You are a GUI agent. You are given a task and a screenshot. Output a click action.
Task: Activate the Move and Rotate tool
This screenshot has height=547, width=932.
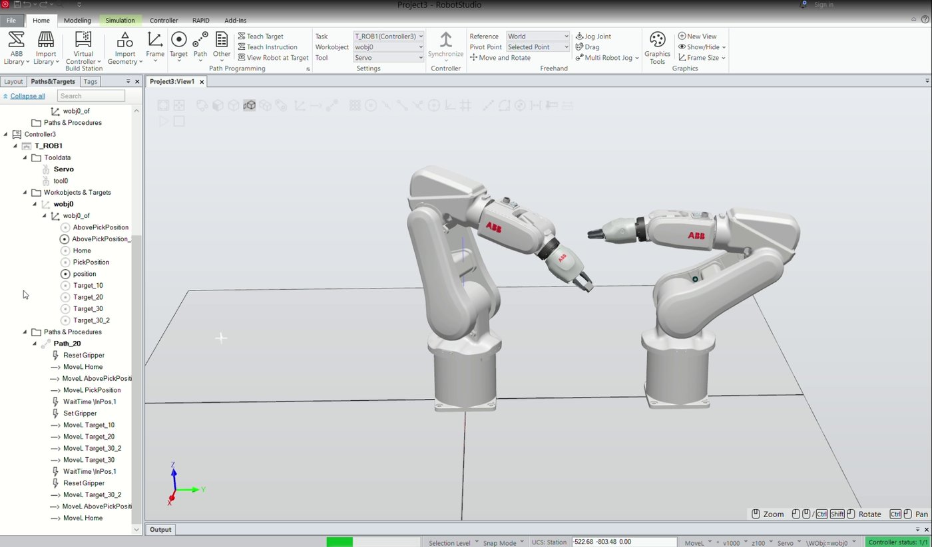coord(500,58)
